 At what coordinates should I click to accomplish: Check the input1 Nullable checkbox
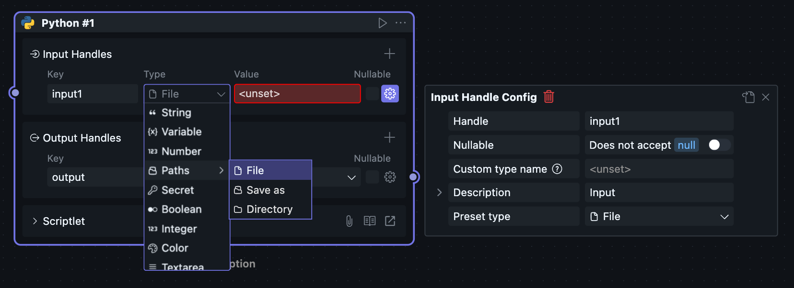pos(372,94)
